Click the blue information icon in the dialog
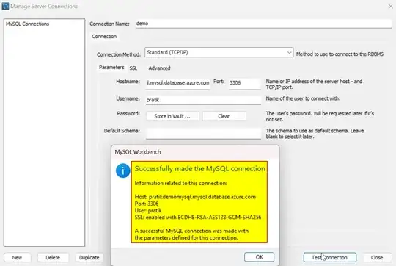 click(123, 170)
